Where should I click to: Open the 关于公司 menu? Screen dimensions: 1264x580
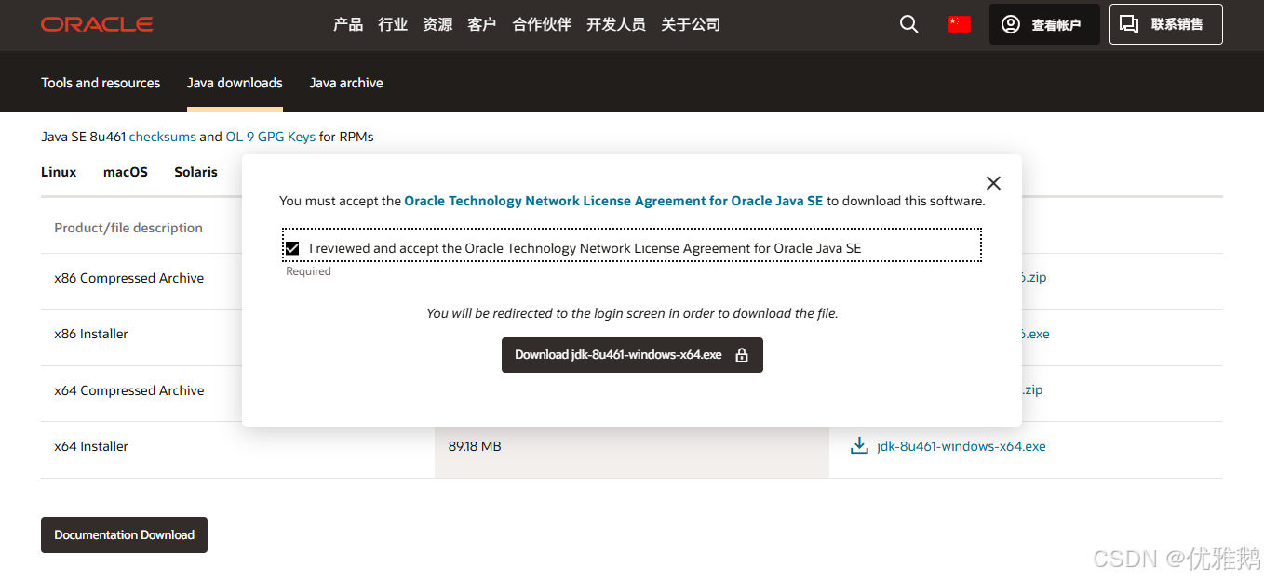(x=691, y=24)
